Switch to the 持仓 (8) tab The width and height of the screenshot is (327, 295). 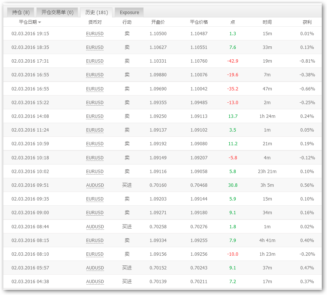pos(21,13)
